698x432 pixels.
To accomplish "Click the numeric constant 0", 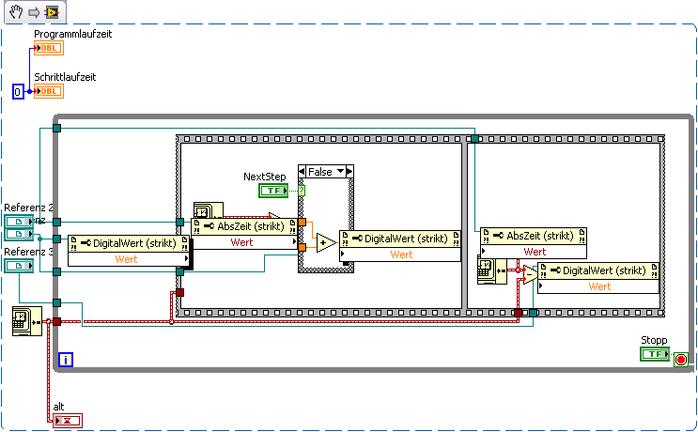I will click(x=18, y=92).
